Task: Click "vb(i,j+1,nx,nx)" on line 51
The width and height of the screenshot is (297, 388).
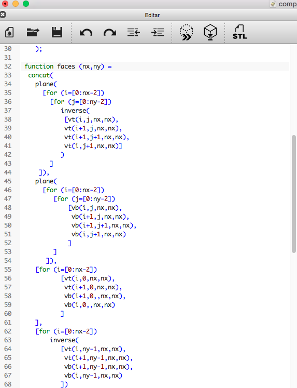Action: tap(99, 234)
